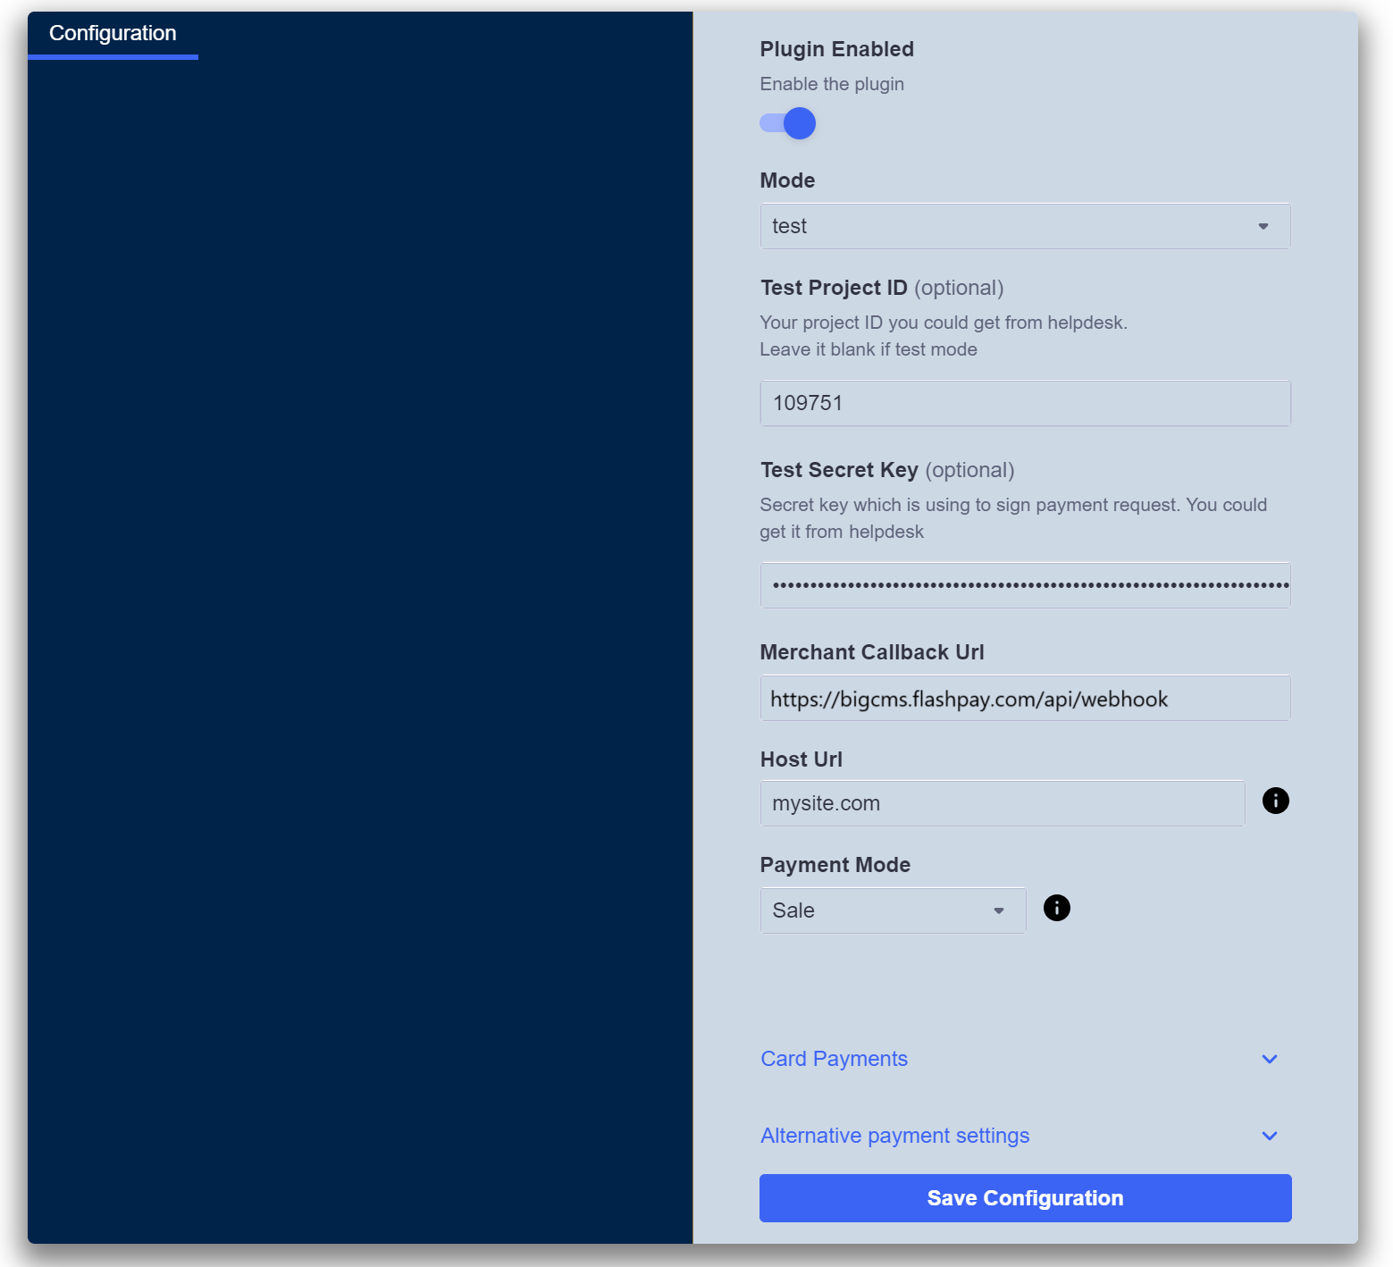Click the Alternative payment settings title
This screenshot has height=1267, width=1393.
click(x=894, y=1136)
